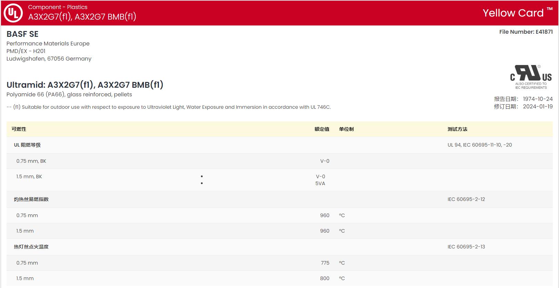The width and height of the screenshot is (559, 288).
Task: Click the 额定值 column header
Action: (322, 129)
